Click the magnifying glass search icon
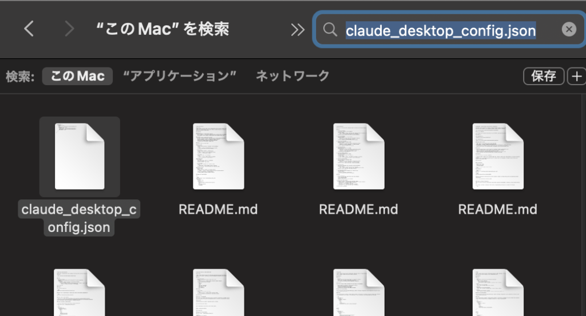 [x=330, y=29]
